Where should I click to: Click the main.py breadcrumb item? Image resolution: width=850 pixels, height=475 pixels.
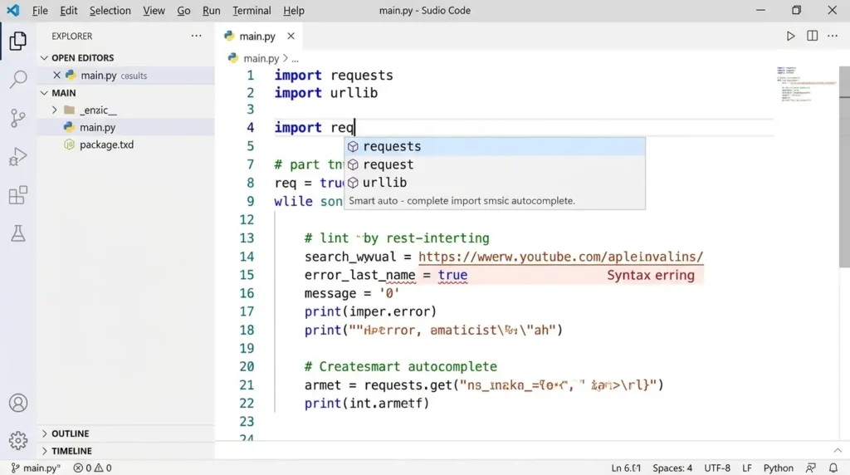pos(261,58)
